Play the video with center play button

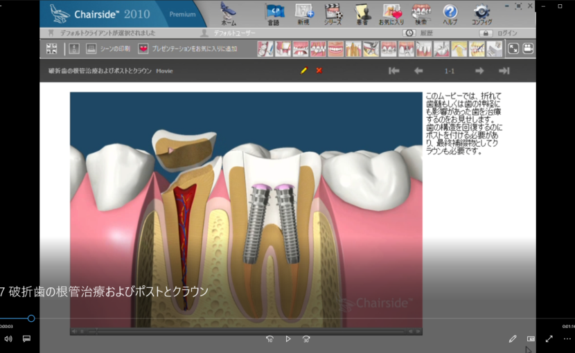pos(288,339)
